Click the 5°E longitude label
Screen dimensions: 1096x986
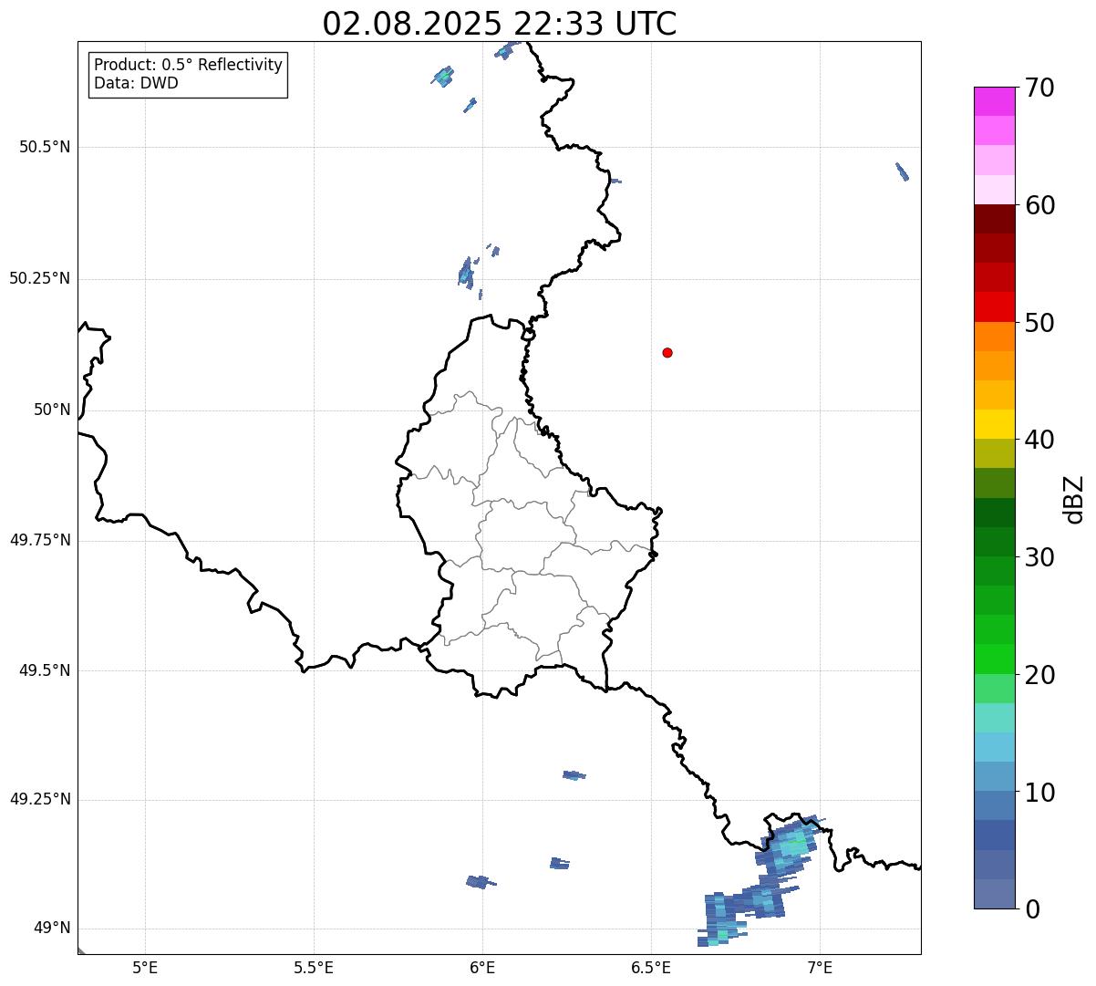[146, 967]
